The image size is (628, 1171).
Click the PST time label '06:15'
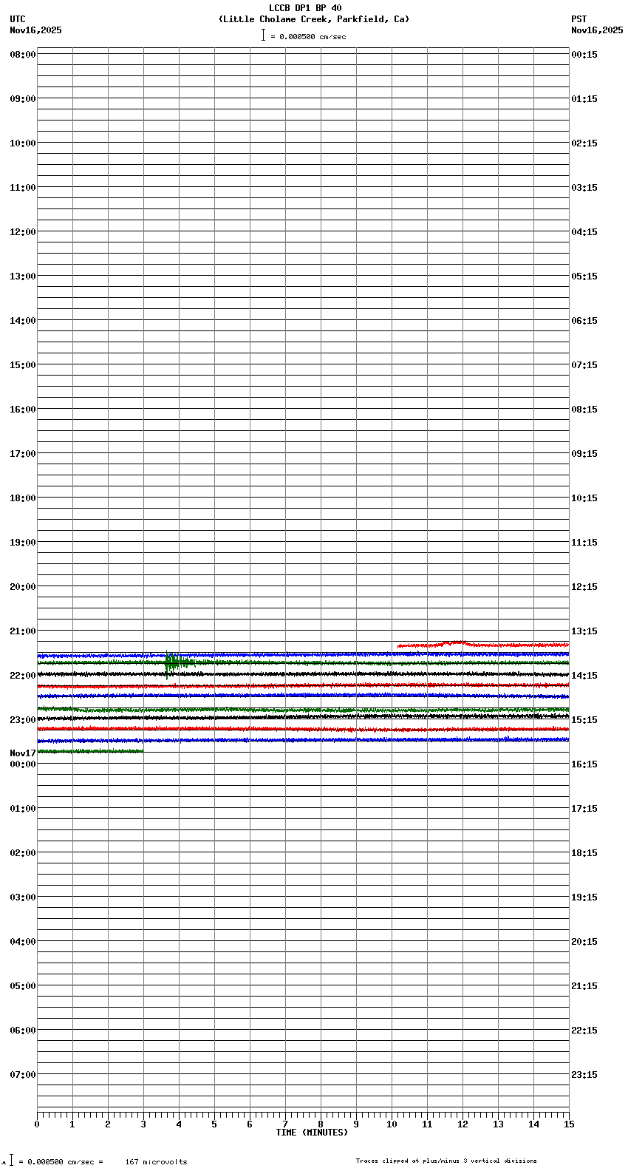pyautogui.click(x=584, y=321)
